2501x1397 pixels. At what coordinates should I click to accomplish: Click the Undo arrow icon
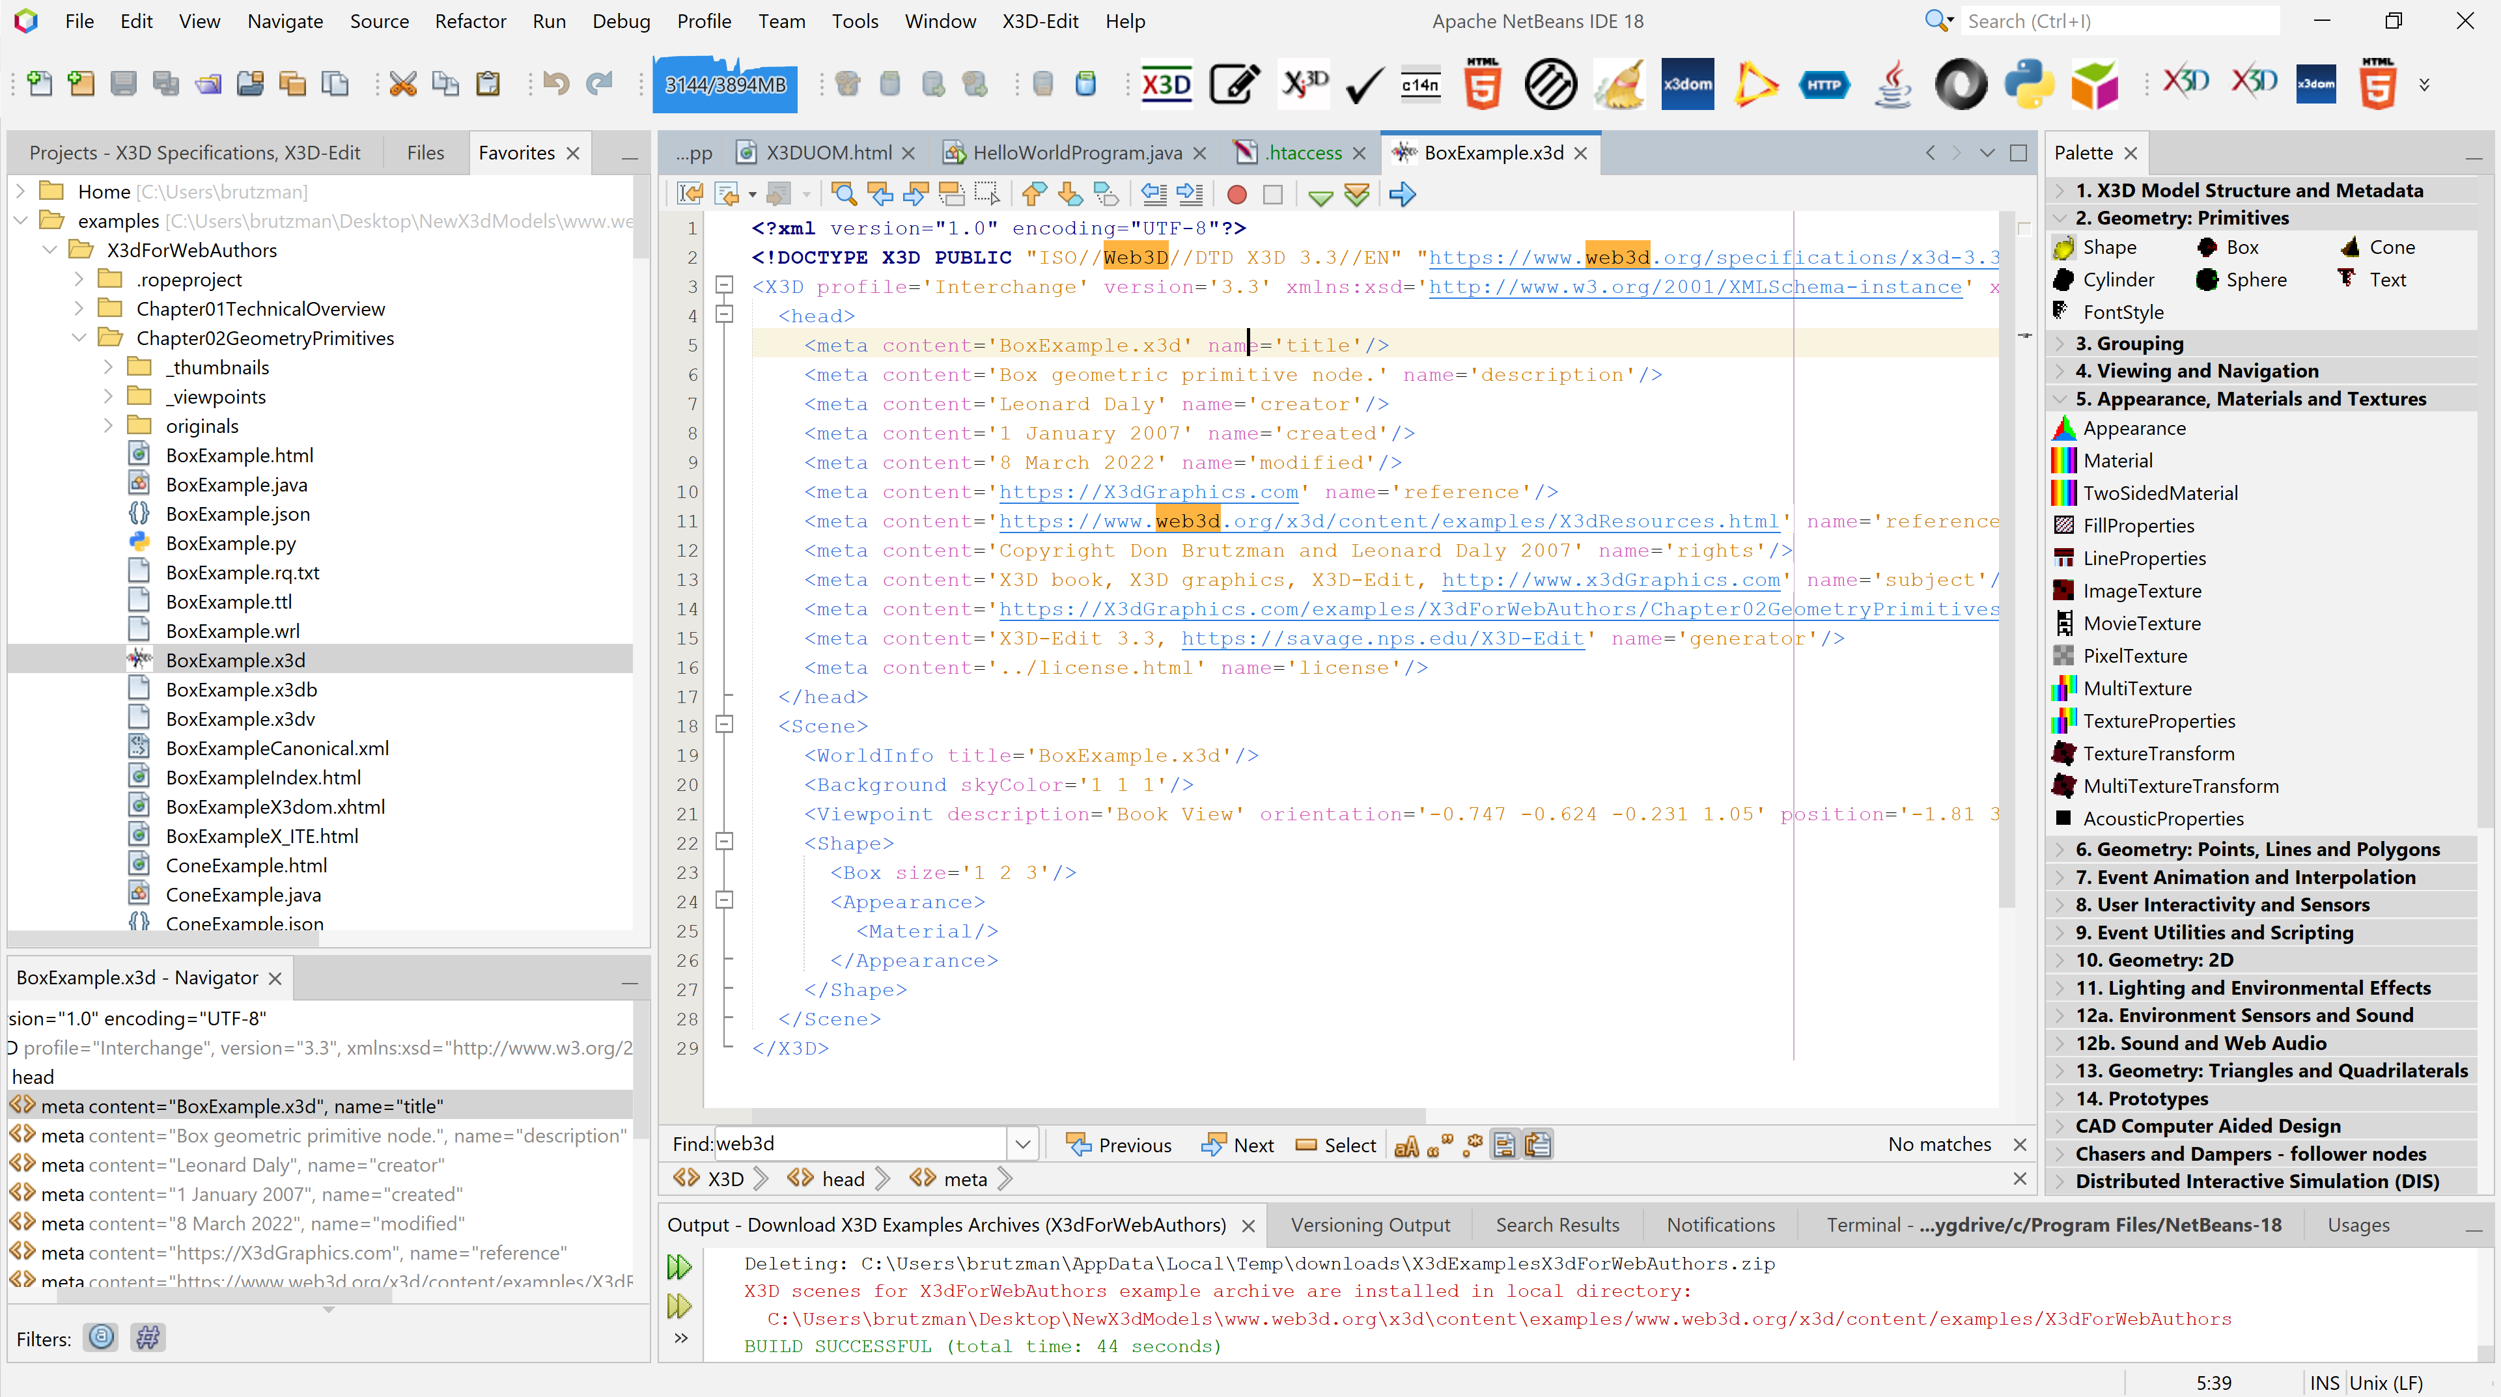point(556,83)
